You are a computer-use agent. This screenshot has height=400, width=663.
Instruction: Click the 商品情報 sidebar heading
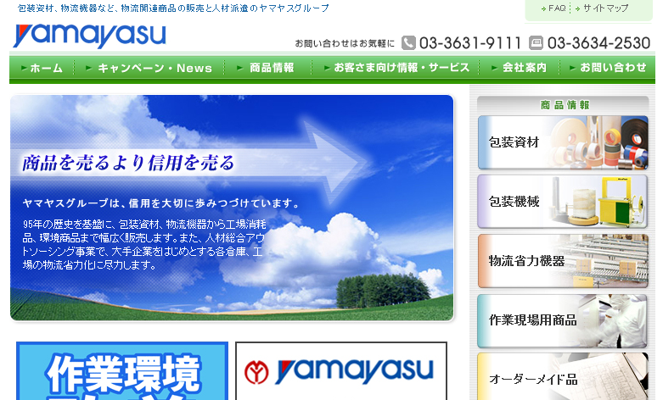point(565,105)
